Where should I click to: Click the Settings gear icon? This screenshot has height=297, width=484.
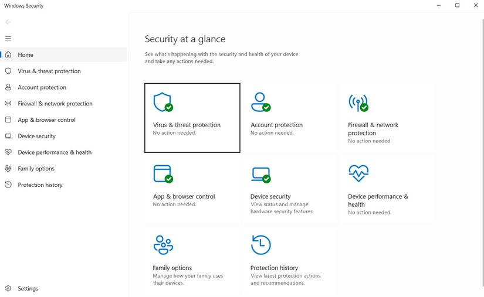click(x=8, y=288)
